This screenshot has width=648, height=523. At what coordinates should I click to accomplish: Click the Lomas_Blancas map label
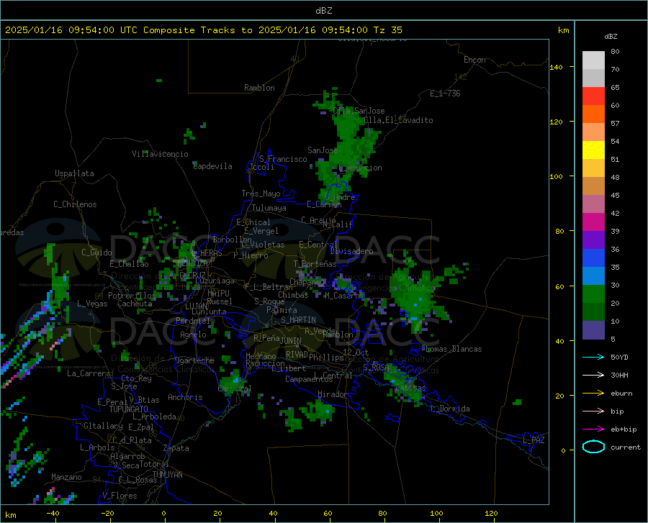(x=454, y=349)
